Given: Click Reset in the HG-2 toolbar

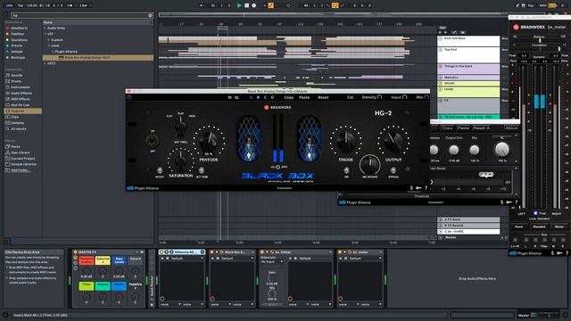Looking at the screenshot, I should [323, 97].
